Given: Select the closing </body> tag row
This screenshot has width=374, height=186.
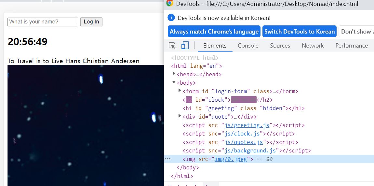Looking at the screenshot, I should point(269,168).
